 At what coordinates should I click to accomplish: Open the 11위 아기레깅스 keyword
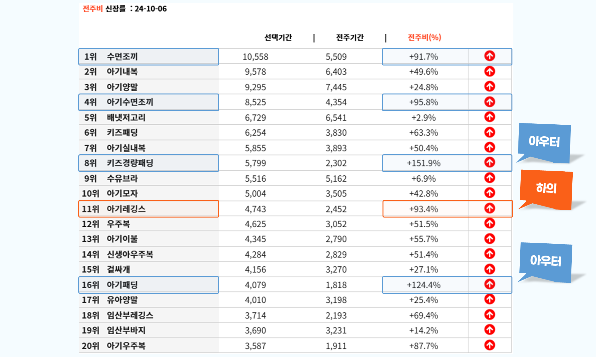pos(126,209)
